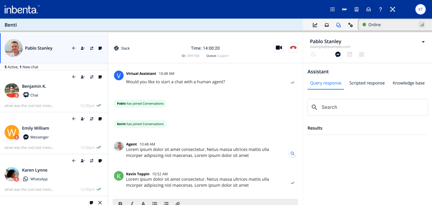The height and width of the screenshot is (205, 432).
Task: Select Messenger channel under Pablo Stanley's contact
Action: (x=338, y=54)
